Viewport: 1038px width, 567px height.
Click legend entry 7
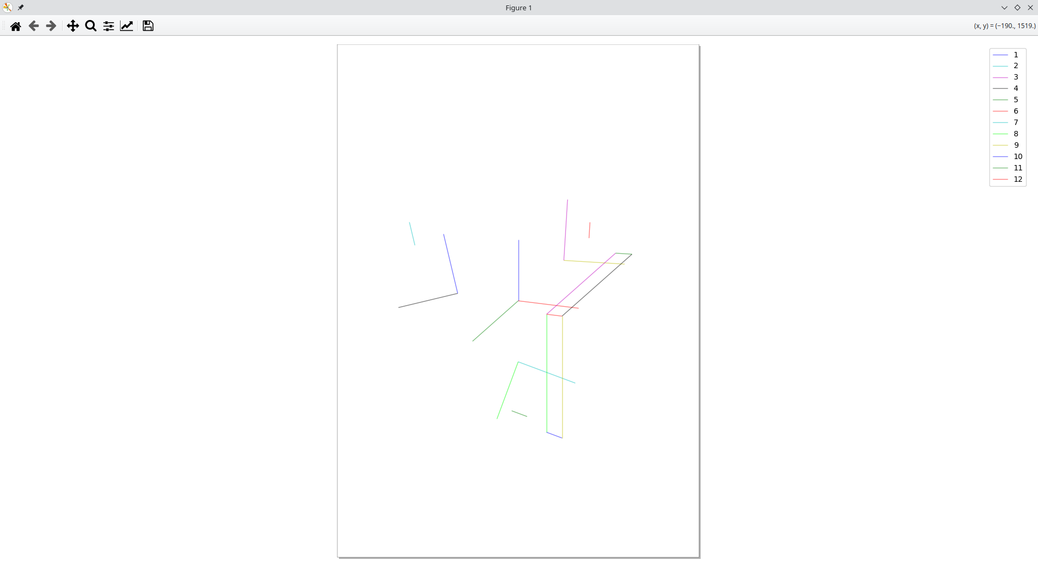1006,122
